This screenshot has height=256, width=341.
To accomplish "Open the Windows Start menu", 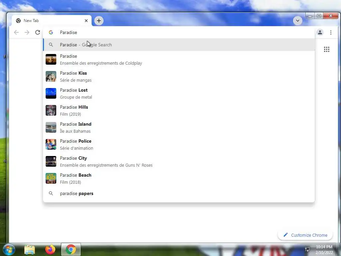I will [x=8, y=249].
